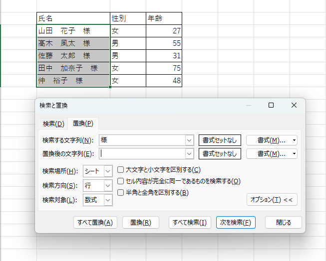This screenshot has height=261, width=326.
Task: Expand the 検索する文字列 history dropdown
Action: (189, 140)
